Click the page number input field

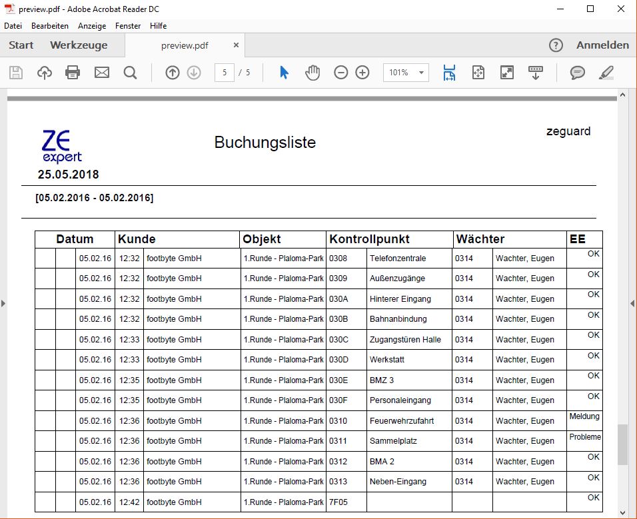point(225,73)
